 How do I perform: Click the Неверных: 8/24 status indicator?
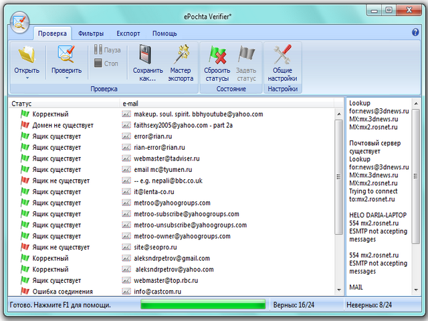click(369, 305)
